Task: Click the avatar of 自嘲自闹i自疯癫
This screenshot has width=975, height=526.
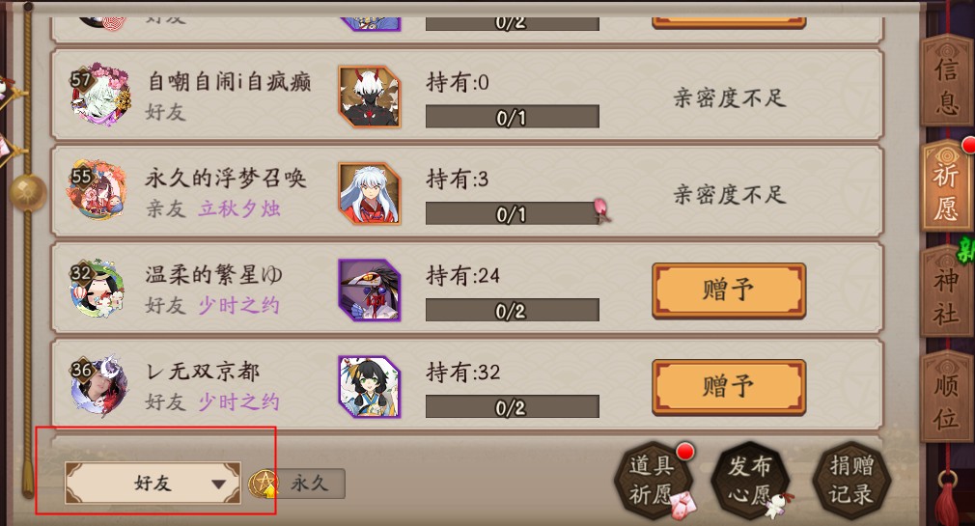Action: click(99, 95)
